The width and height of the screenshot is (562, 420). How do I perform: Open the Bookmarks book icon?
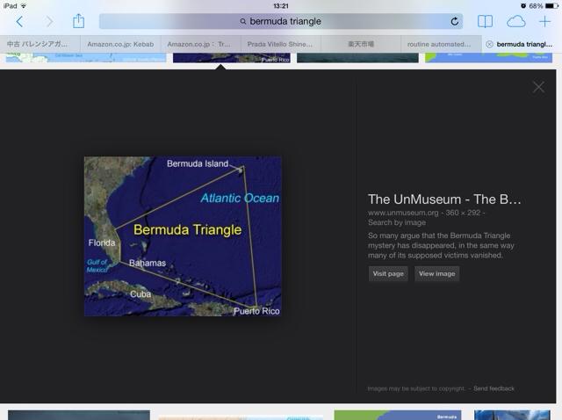pos(485,21)
